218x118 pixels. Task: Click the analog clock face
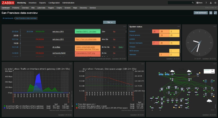coord(199,43)
